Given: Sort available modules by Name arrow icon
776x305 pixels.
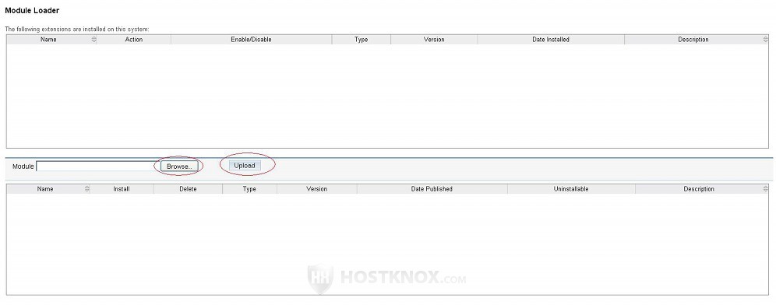Looking at the screenshot, I should point(87,189).
